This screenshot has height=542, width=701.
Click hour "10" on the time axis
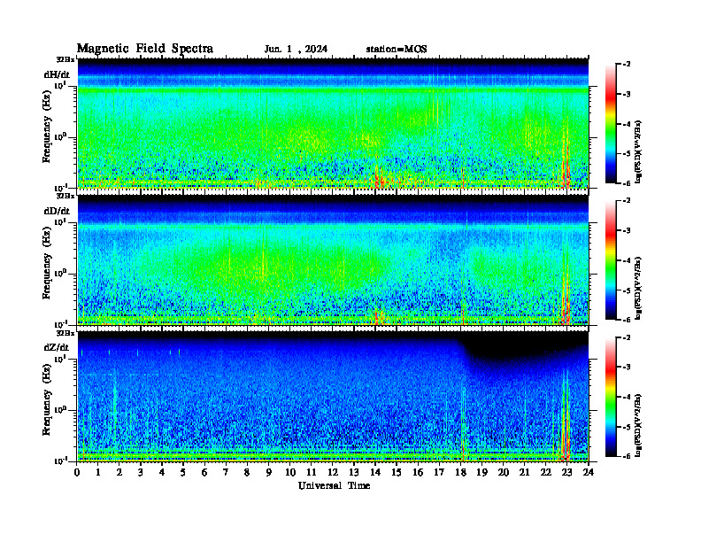290,473
